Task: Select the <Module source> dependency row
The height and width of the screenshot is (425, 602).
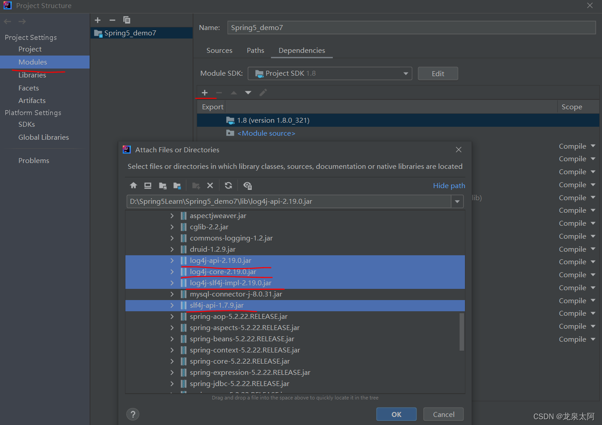Action: coord(398,133)
